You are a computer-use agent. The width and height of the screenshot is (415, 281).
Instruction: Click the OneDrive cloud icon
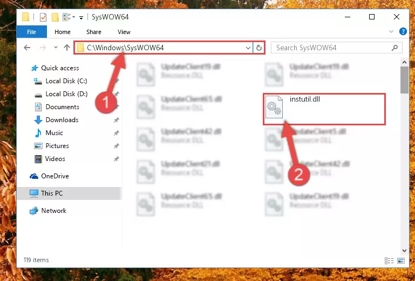(34, 176)
